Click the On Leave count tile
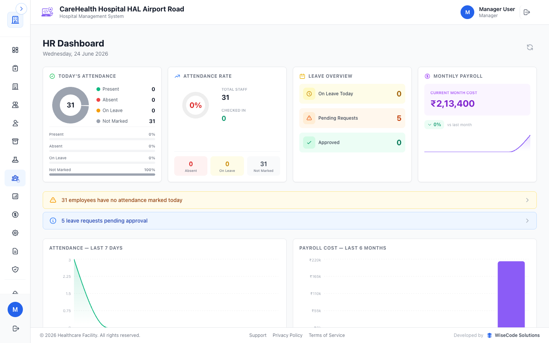Image resolution: width=549 pixels, height=343 pixels. 227,166
